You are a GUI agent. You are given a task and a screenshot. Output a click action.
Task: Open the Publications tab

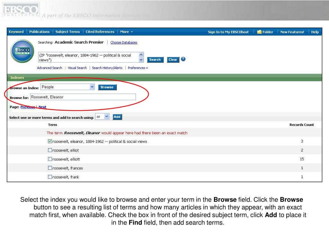click(x=40, y=32)
